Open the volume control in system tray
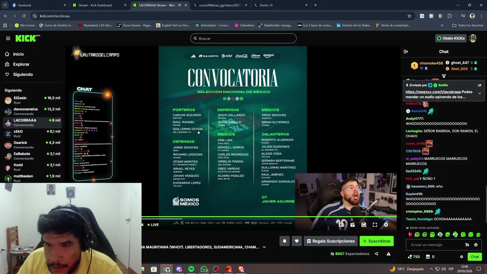 tap(443, 269)
